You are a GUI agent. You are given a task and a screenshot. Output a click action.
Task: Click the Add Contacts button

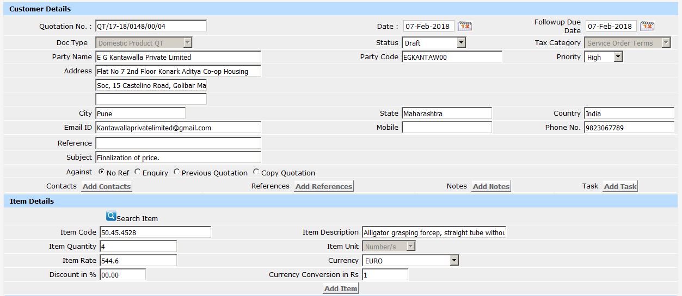pos(107,186)
